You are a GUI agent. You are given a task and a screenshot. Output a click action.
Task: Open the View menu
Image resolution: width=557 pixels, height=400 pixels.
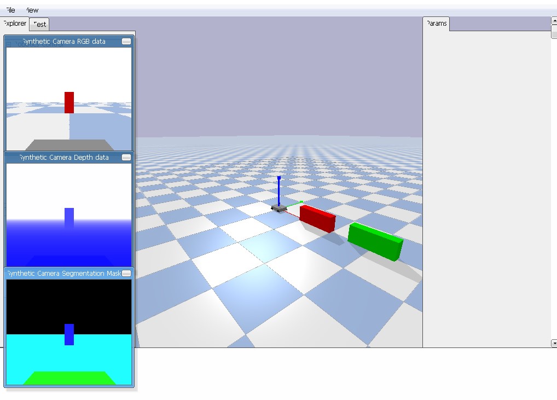tap(32, 10)
